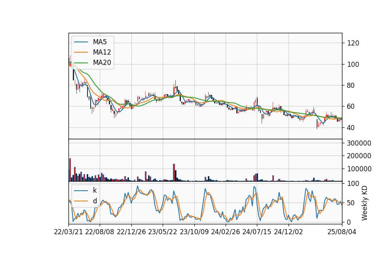
Task: Click the 24/12/02 date label
Action: point(289,232)
